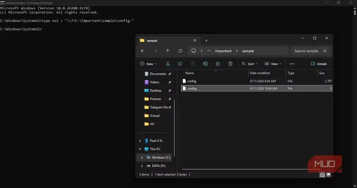Open the Scisual folder in navigation pane

pyautogui.click(x=155, y=116)
